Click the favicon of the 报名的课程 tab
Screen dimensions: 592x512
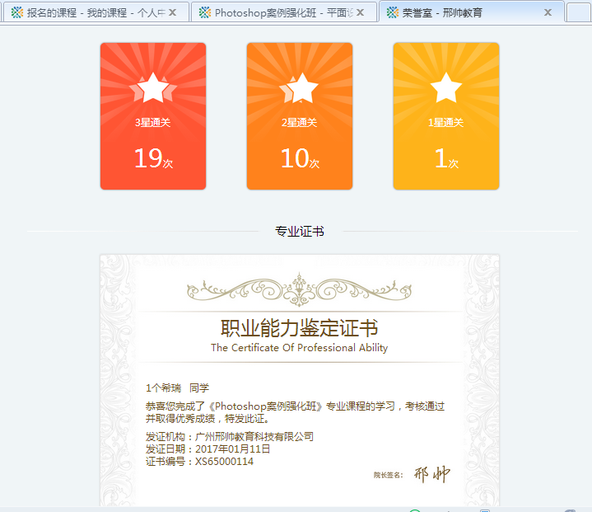16,12
